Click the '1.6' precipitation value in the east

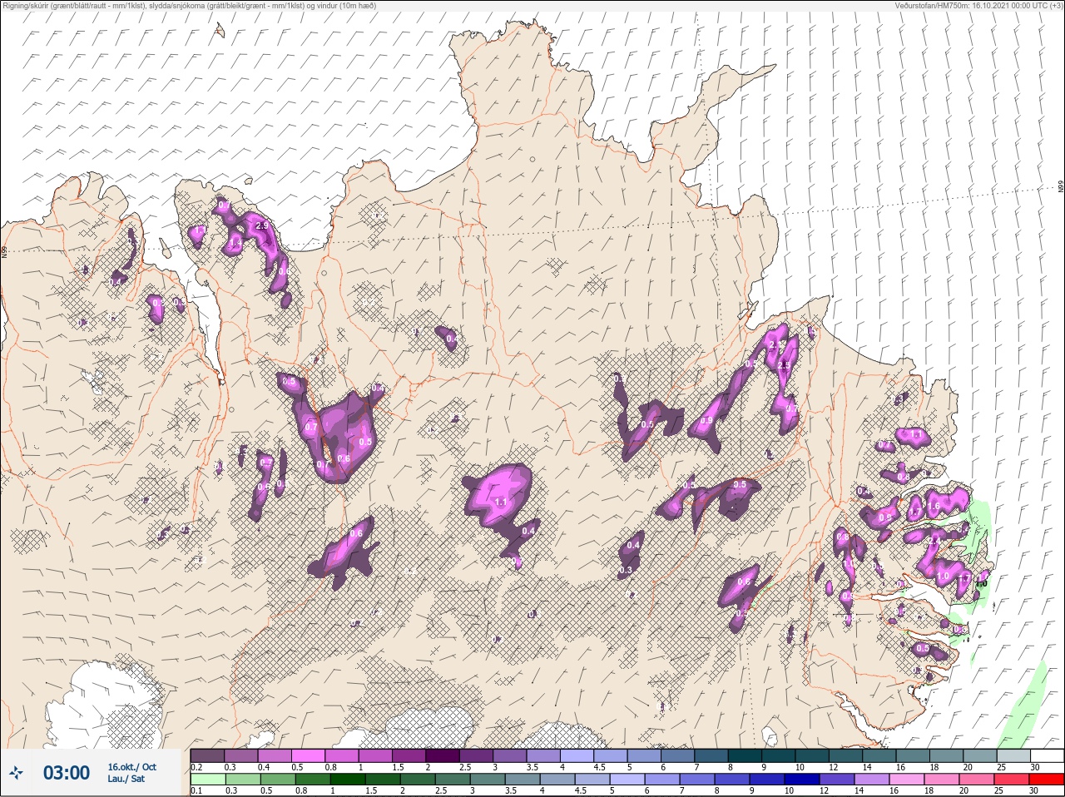934,507
